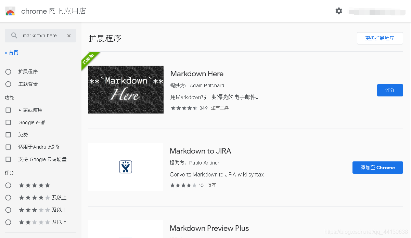Click the 10 rating count for Markdown to JIRA

[201, 185]
